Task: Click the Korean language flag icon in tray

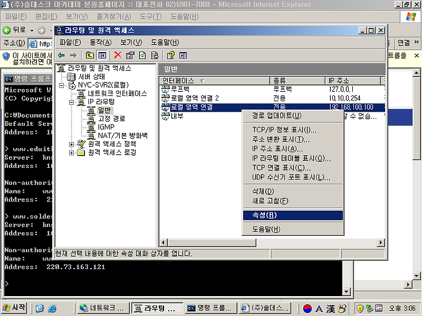Action: pos(307,308)
